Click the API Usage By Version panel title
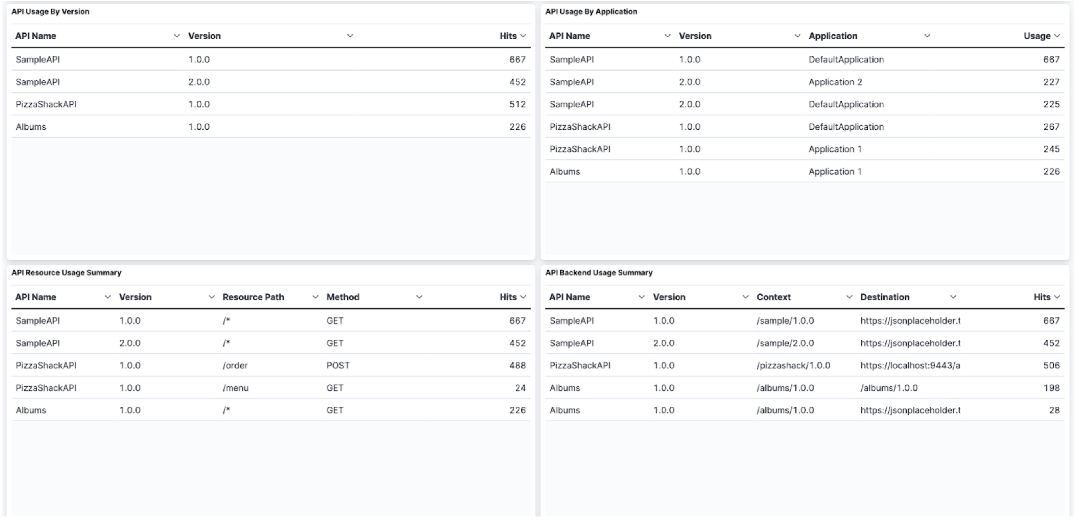 tap(51, 11)
